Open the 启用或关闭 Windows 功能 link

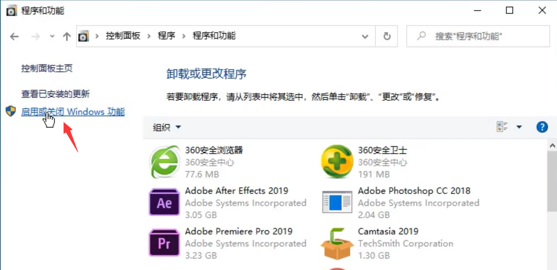click(x=73, y=112)
